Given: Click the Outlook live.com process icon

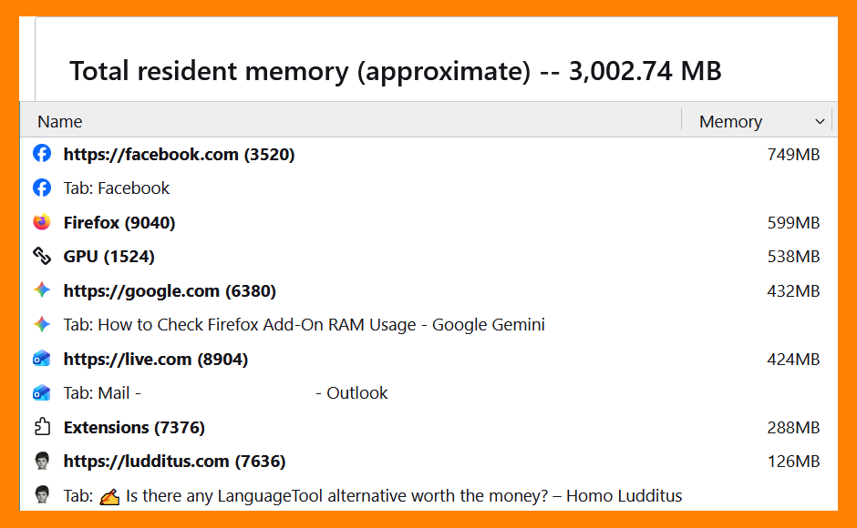Looking at the screenshot, I should 42,358.
